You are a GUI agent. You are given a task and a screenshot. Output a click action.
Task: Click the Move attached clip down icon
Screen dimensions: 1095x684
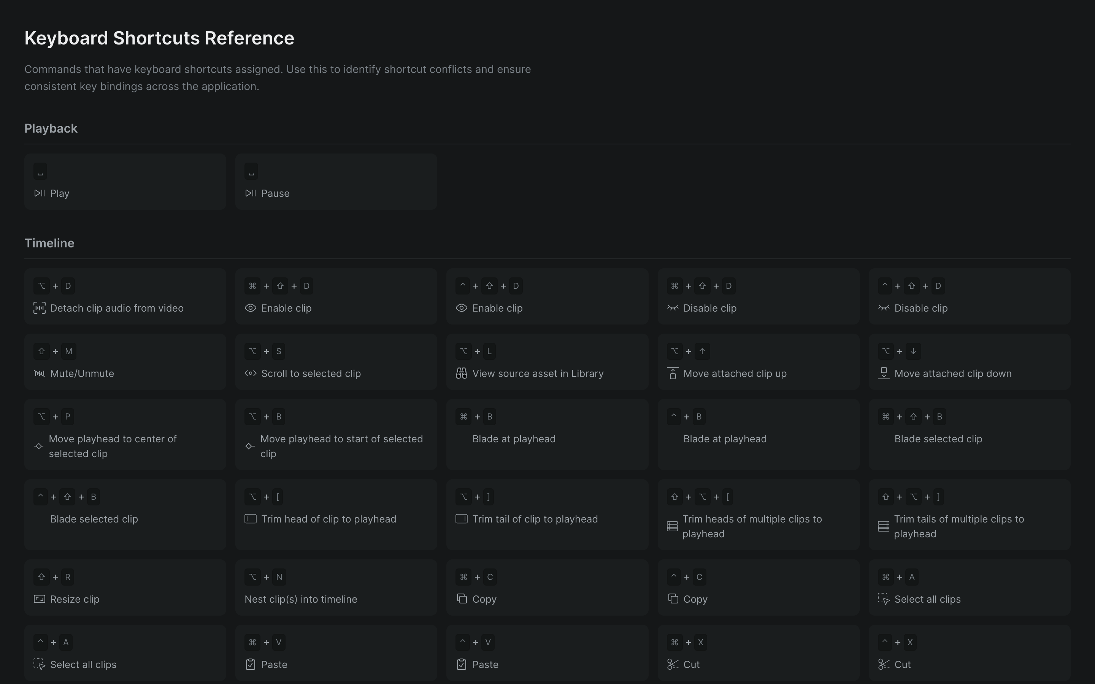pos(884,373)
